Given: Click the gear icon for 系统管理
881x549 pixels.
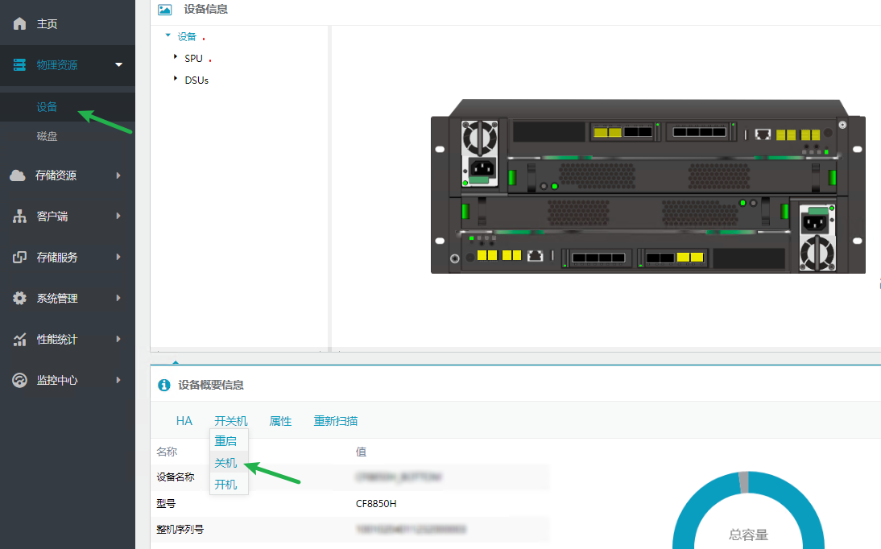Looking at the screenshot, I should pos(19,299).
